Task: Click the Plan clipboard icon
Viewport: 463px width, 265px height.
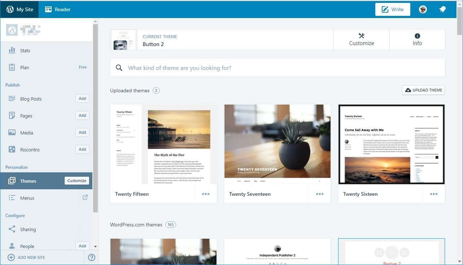Action: pos(12,67)
